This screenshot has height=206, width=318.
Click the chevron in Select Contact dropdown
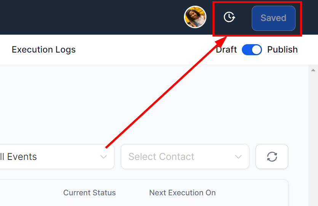tap(238, 157)
